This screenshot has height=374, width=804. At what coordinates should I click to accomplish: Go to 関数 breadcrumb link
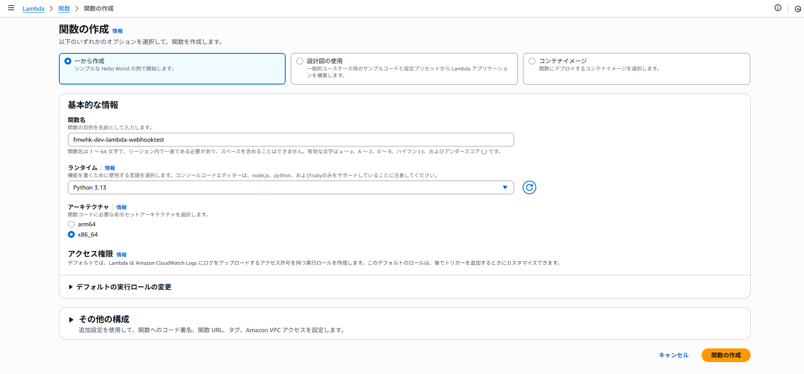[64, 9]
